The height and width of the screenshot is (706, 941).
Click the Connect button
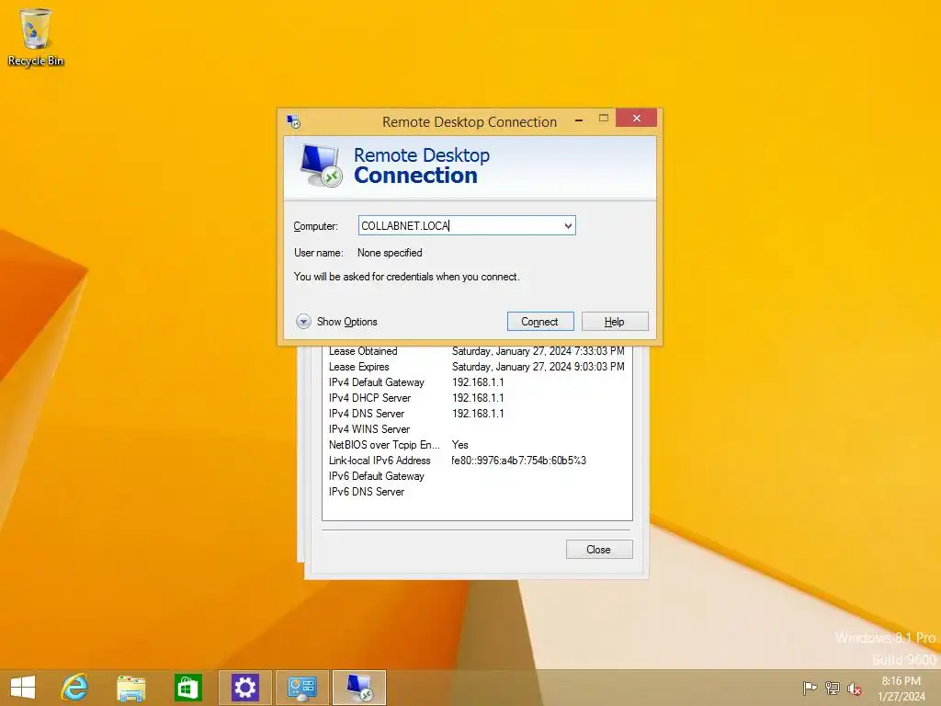click(540, 321)
